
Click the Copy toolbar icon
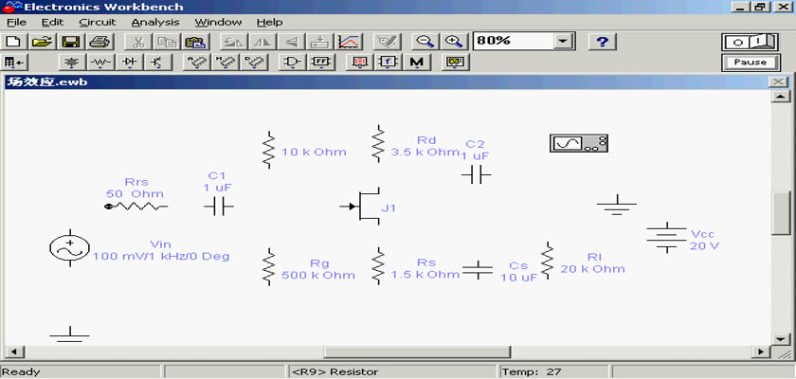(x=166, y=42)
